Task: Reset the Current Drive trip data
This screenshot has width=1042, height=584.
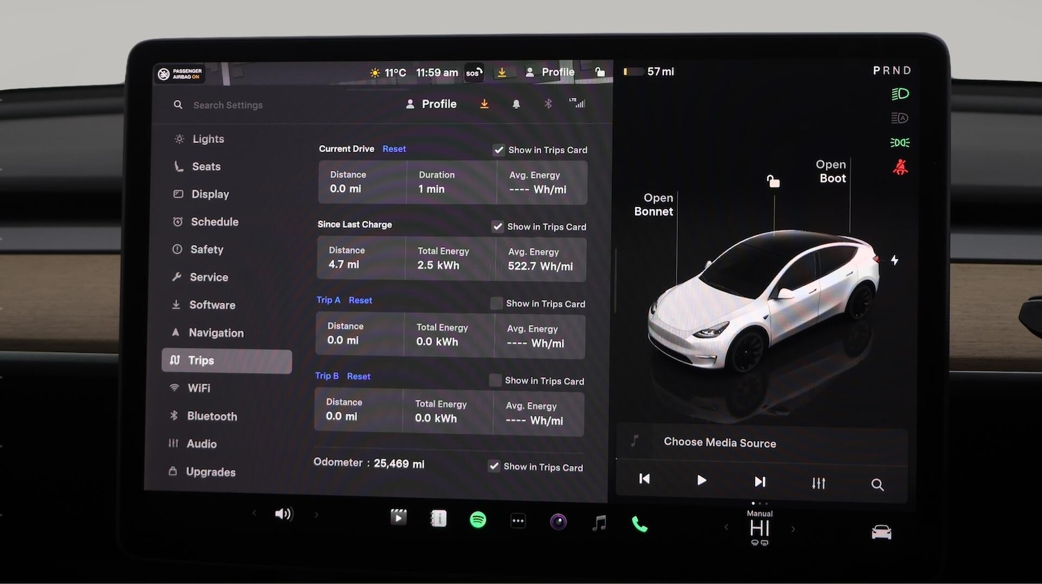Action: (x=394, y=149)
